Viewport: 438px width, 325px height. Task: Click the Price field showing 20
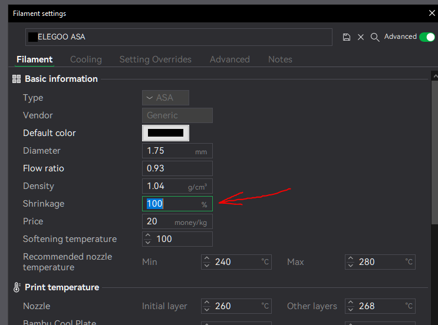point(177,221)
